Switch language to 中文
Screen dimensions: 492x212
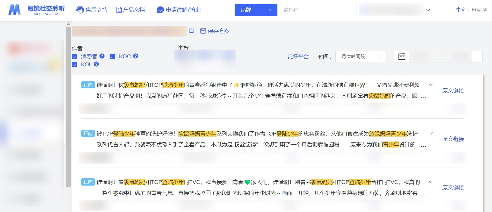coord(461,10)
